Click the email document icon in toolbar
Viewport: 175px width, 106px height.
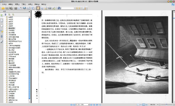20,8
